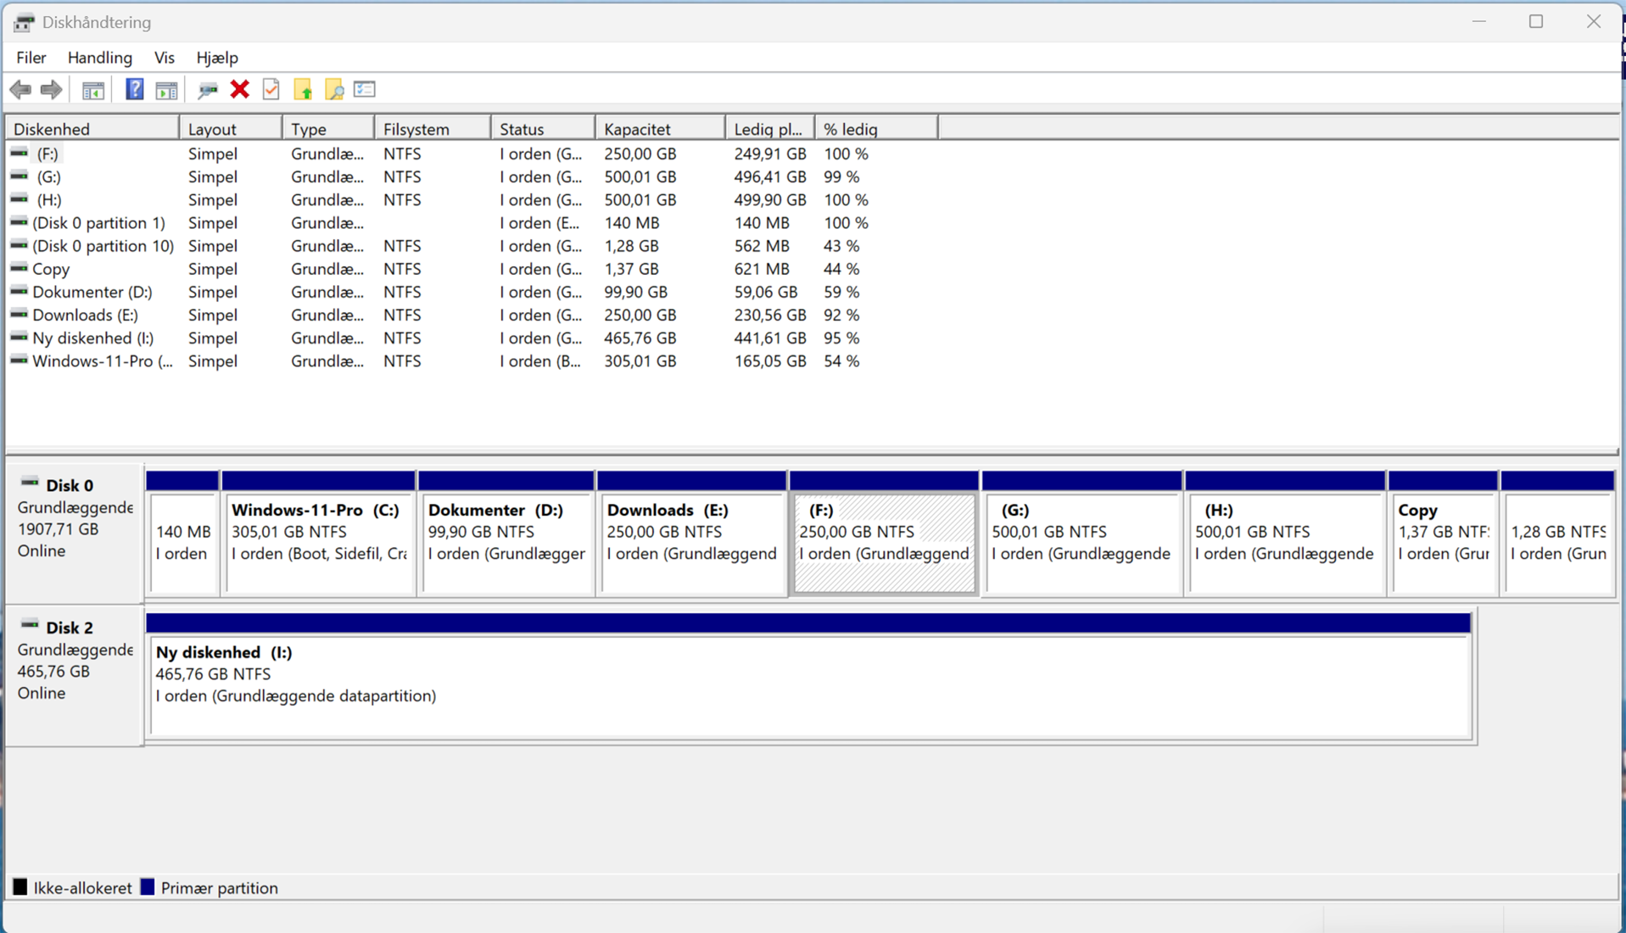Select "Windows-11-Pro (..." in the volume list

[x=103, y=360]
